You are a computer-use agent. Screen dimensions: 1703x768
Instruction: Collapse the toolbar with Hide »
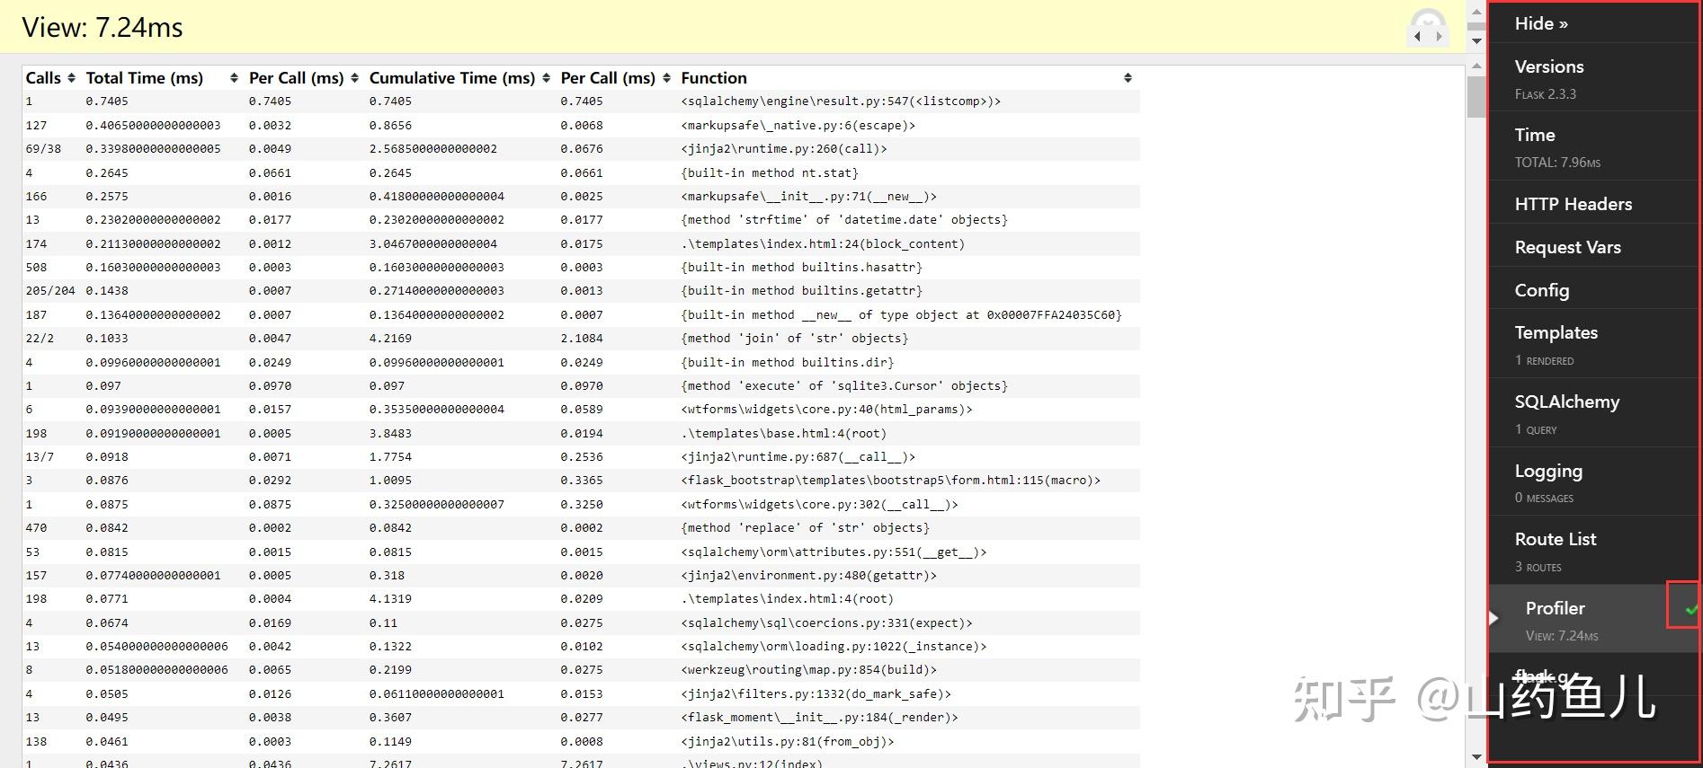pos(1541,24)
